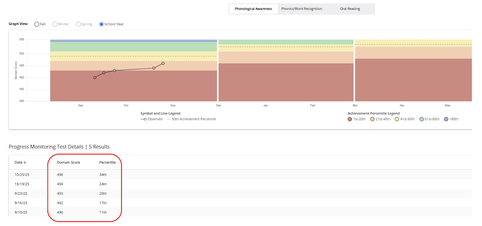The height and width of the screenshot is (226, 482).
Task: Click the observed data point at 493
Action: point(115,70)
